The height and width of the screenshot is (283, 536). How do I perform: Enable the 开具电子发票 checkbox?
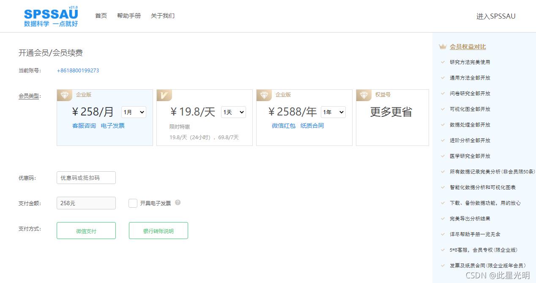point(133,203)
